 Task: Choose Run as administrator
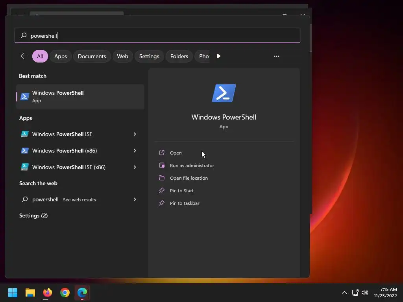[x=192, y=166]
